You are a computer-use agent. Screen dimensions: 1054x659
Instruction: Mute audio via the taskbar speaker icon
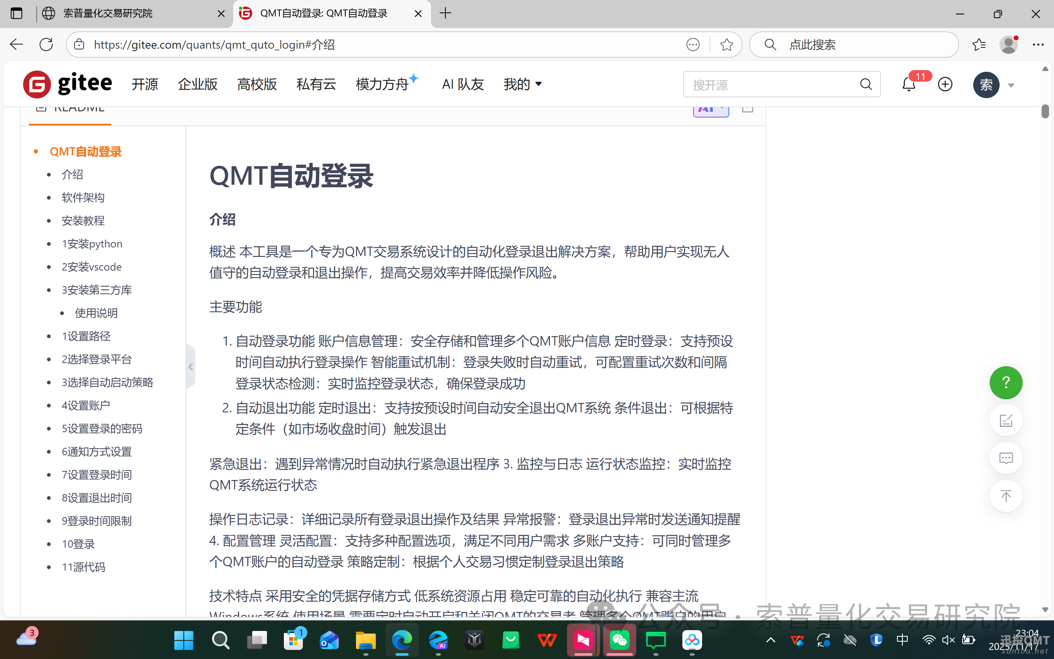point(948,640)
